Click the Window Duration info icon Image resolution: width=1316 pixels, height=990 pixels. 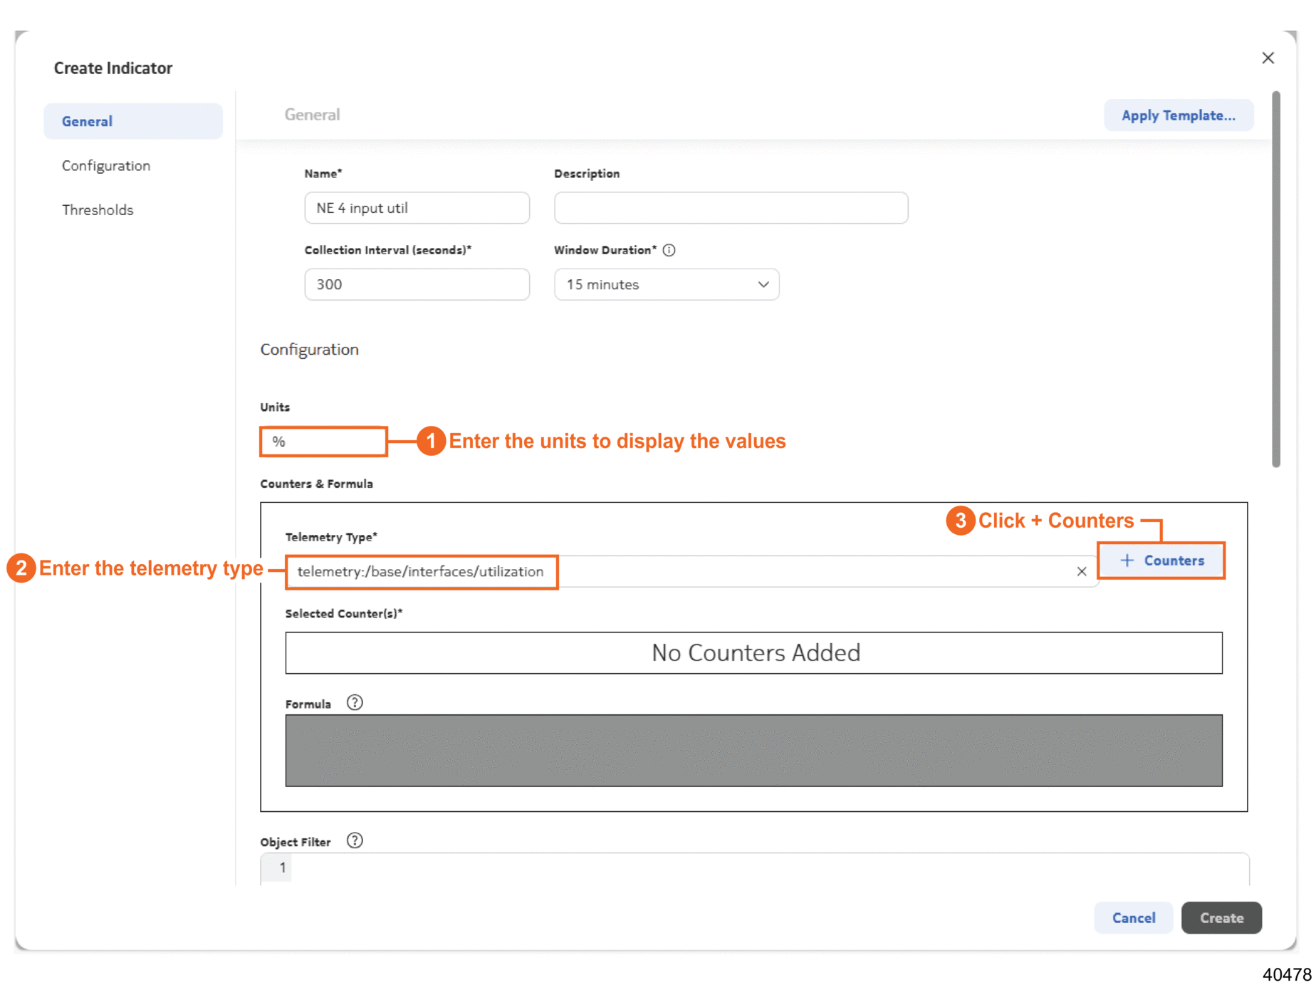tap(669, 250)
